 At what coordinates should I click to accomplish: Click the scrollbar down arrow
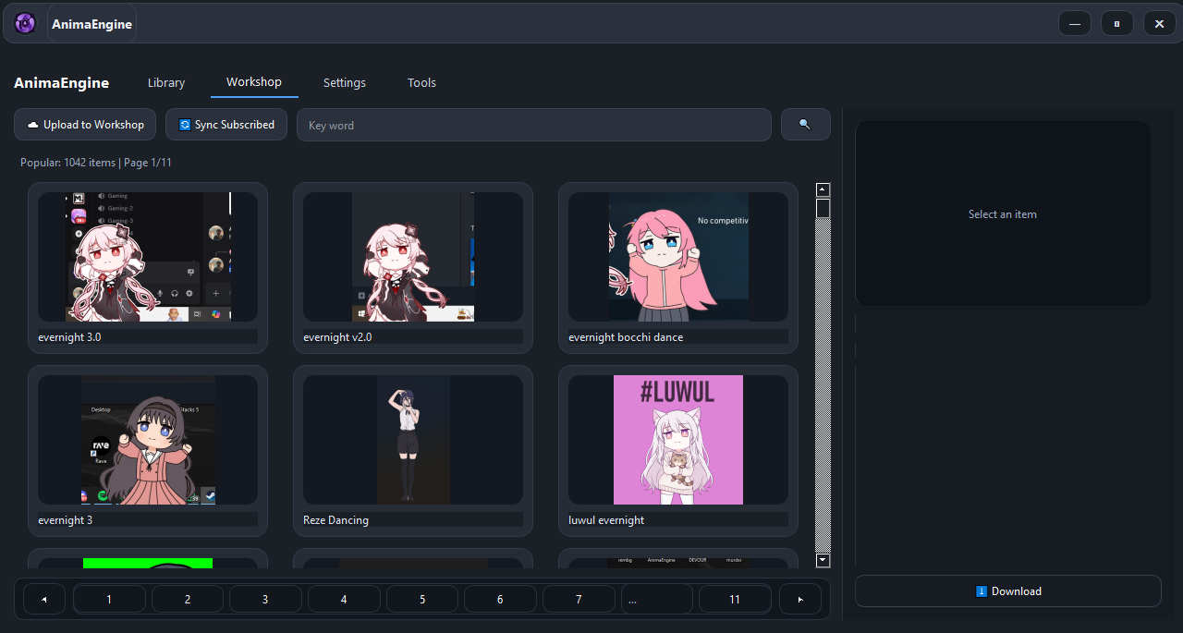click(823, 560)
